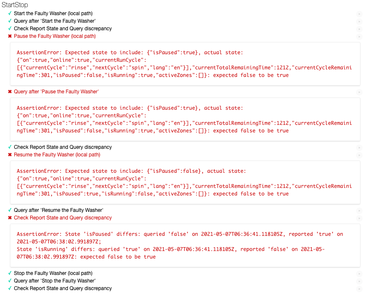Click replay arrow for 'Start the Faulty Washer' test
The height and width of the screenshot is (293, 365).
click(359, 14)
